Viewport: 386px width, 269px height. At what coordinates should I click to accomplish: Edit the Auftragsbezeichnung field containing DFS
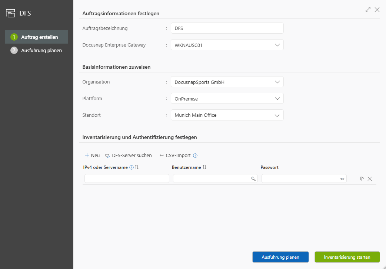click(x=227, y=28)
